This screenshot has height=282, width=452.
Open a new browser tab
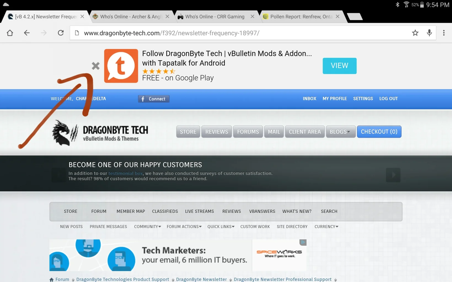click(355, 17)
